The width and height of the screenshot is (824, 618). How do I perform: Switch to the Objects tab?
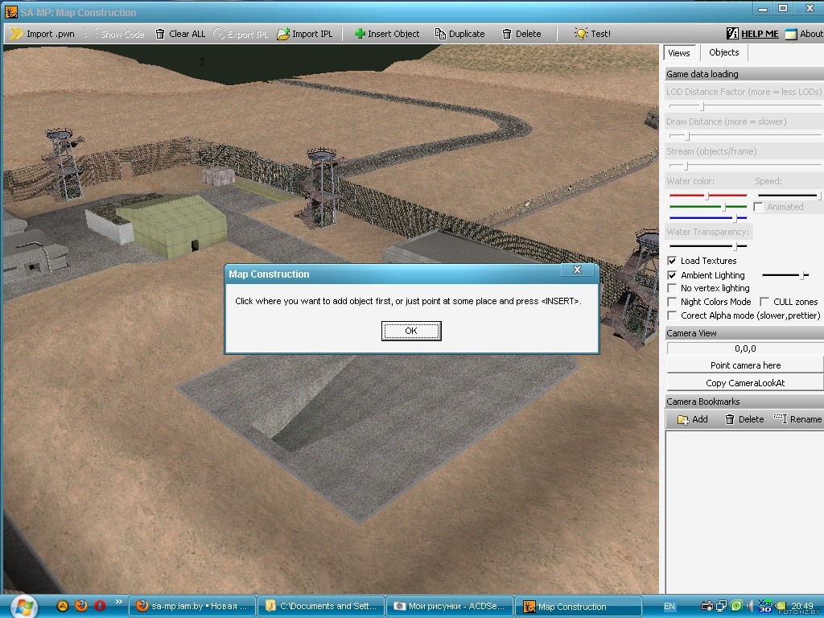pos(723,52)
